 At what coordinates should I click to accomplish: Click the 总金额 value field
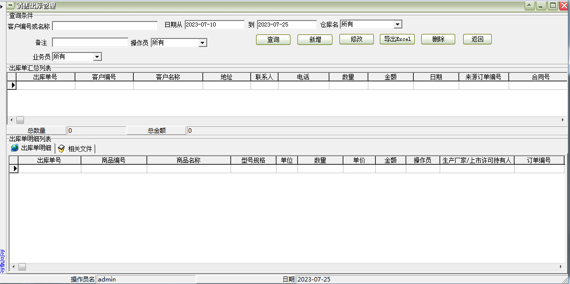tap(377, 131)
